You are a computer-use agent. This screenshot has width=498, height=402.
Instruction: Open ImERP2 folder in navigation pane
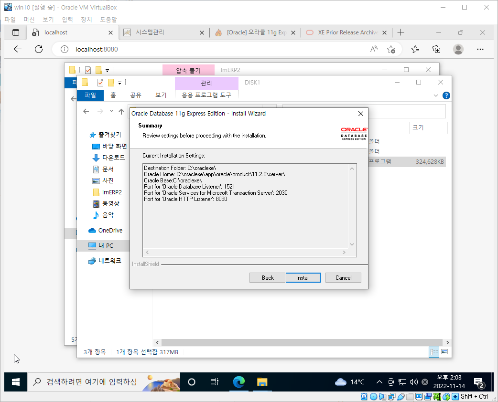coord(107,192)
